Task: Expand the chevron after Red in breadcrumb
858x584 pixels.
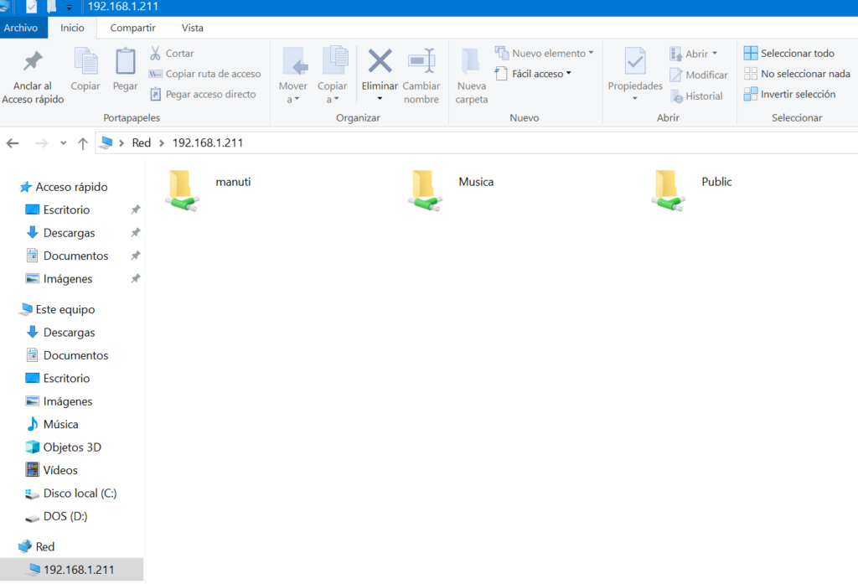Action: click(x=162, y=142)
